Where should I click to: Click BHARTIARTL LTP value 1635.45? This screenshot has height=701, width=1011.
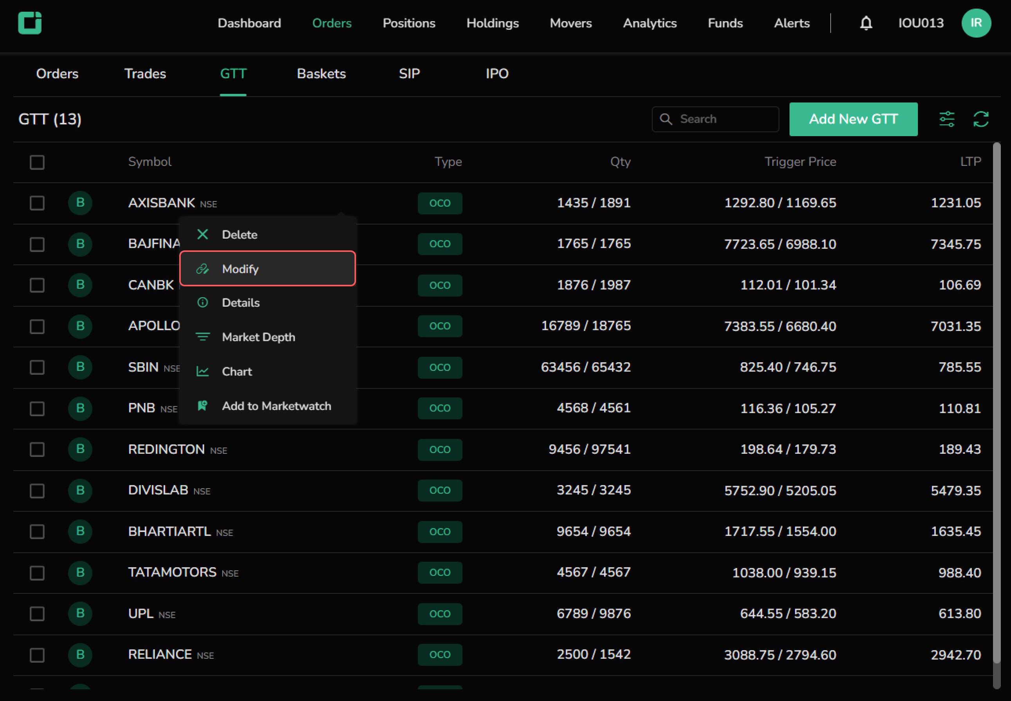pos(956,532)
